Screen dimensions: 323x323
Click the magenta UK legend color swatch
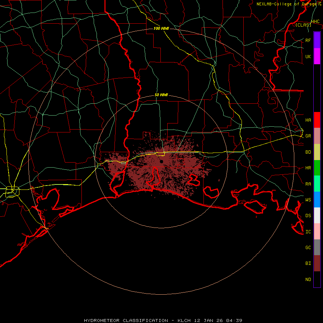pos(317,56)
